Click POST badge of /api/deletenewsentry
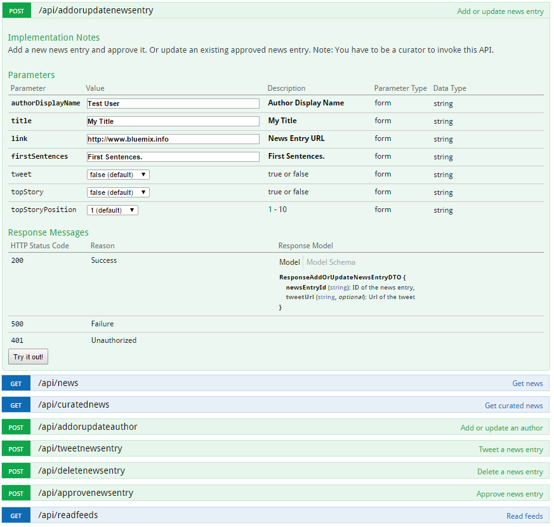The height and width of the screenshot is (527, 554). pyautogui.click(x=16, y=471)
